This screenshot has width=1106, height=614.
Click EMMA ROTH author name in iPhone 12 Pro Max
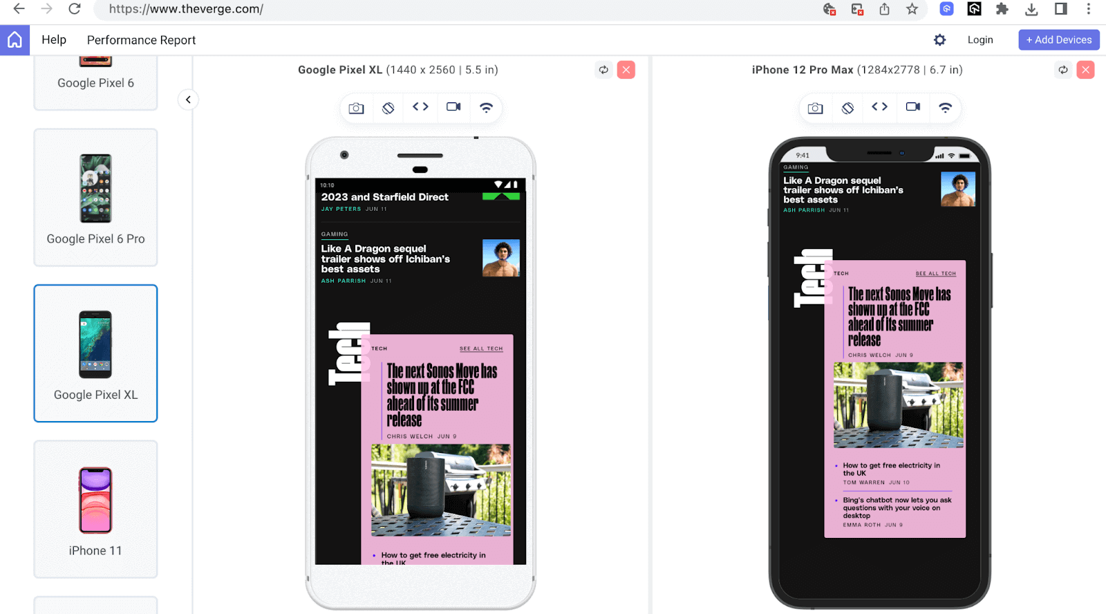[x=861, y=525]
